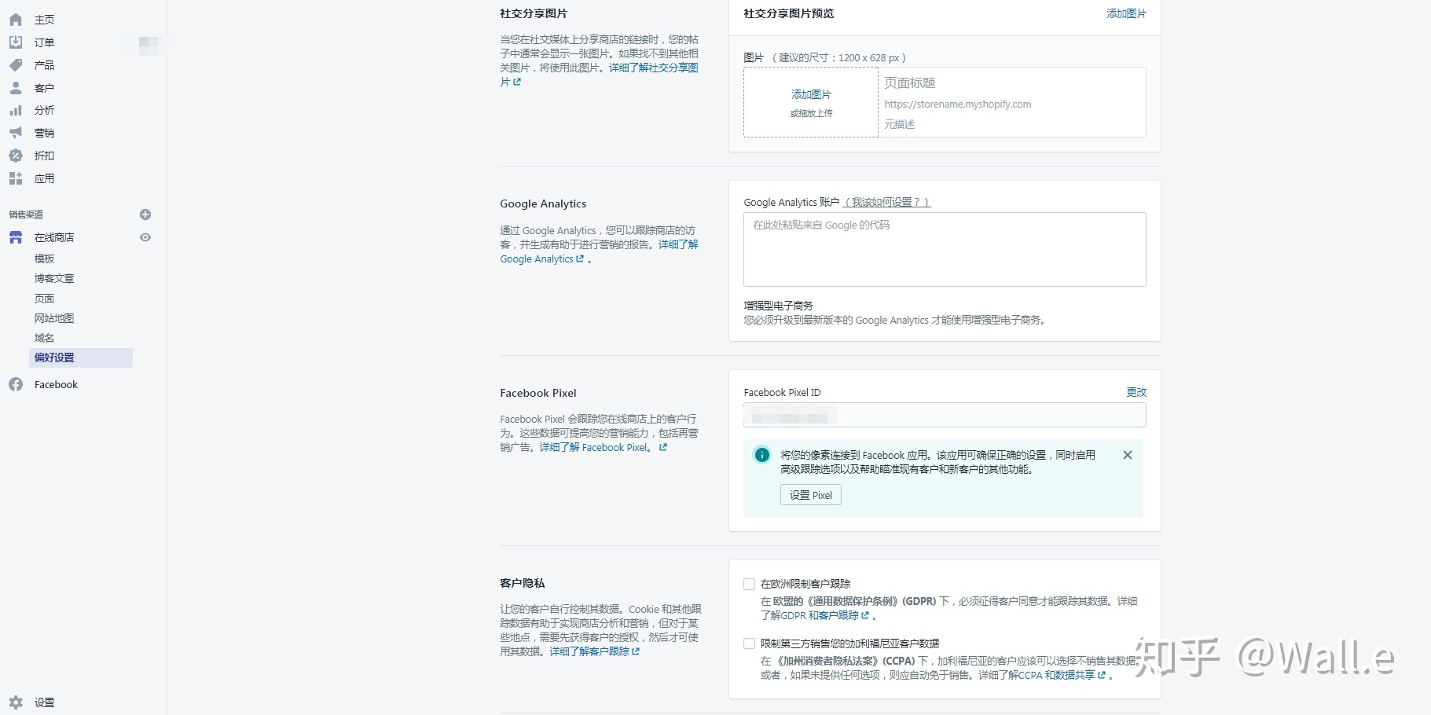The image size is (1431, 715).
Task: View online store via eye icon
Action: (145, 237)
